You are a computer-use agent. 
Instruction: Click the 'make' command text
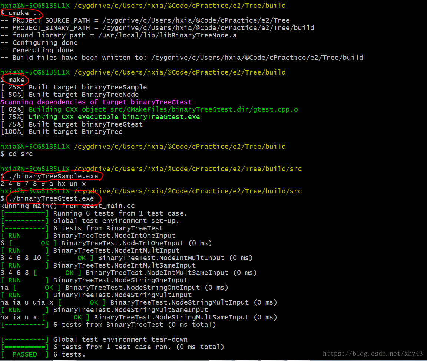(x=17, y=80)
